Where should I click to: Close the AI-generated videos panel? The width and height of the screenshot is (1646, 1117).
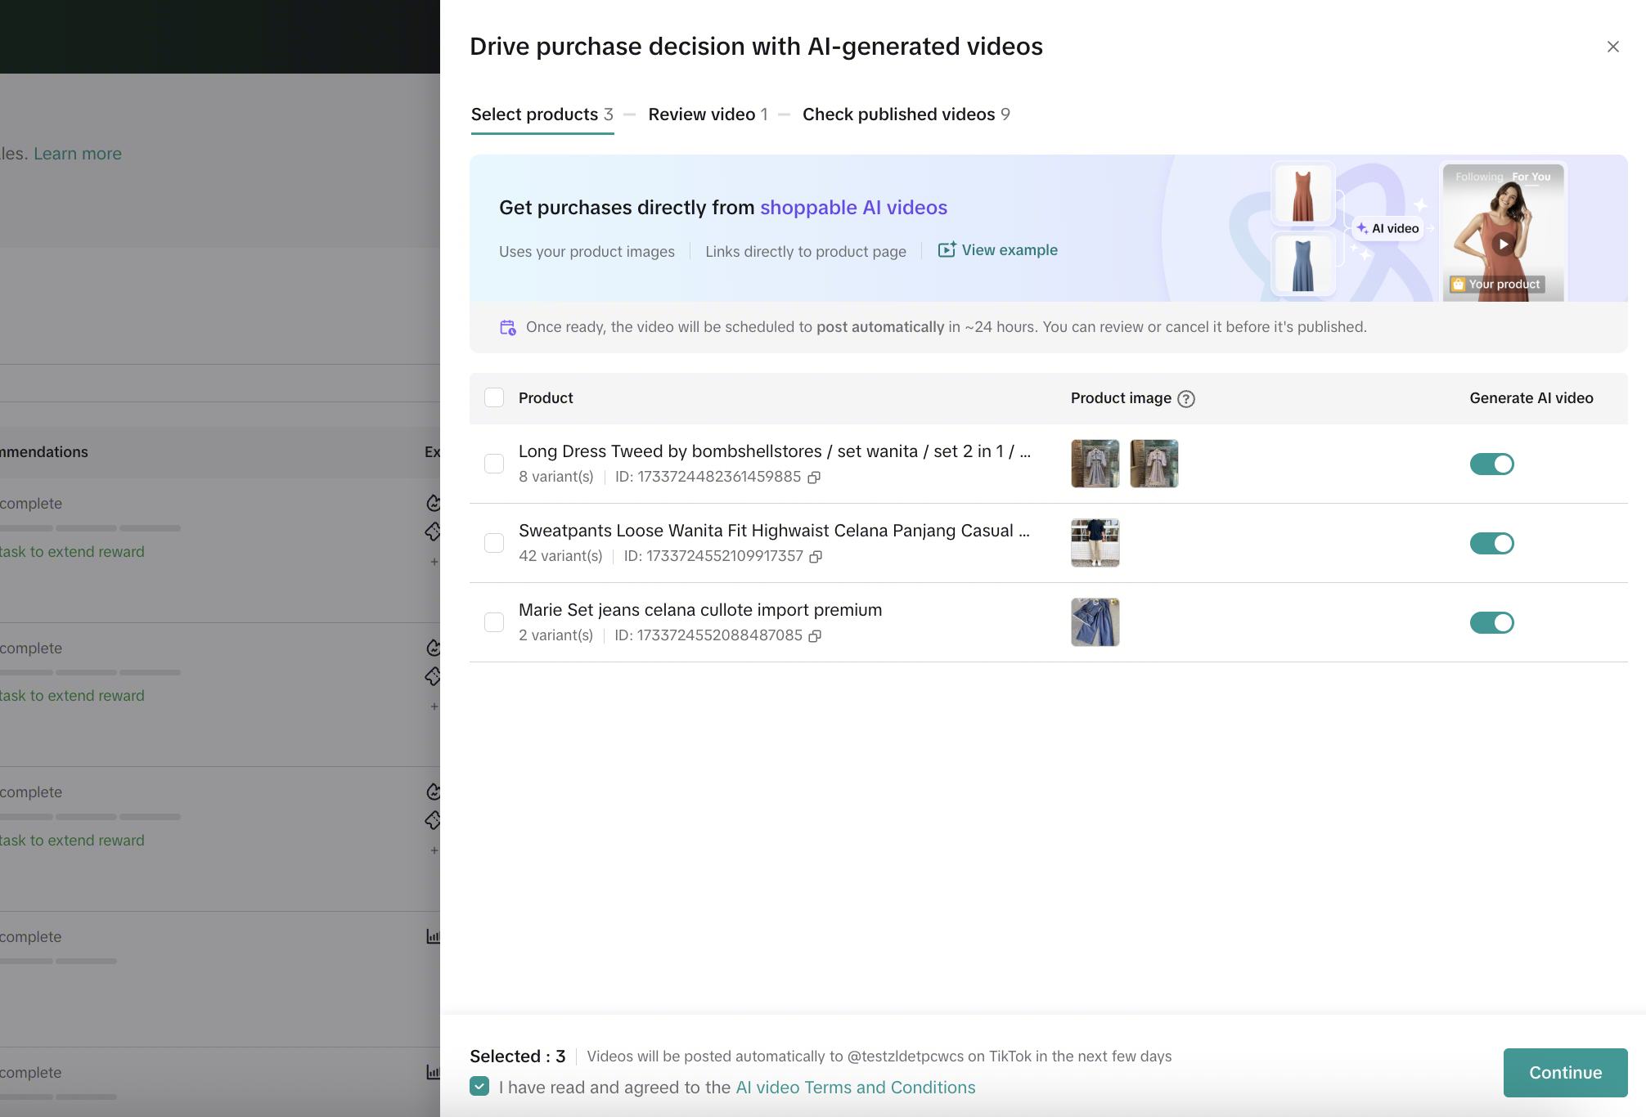point(1612,47)
